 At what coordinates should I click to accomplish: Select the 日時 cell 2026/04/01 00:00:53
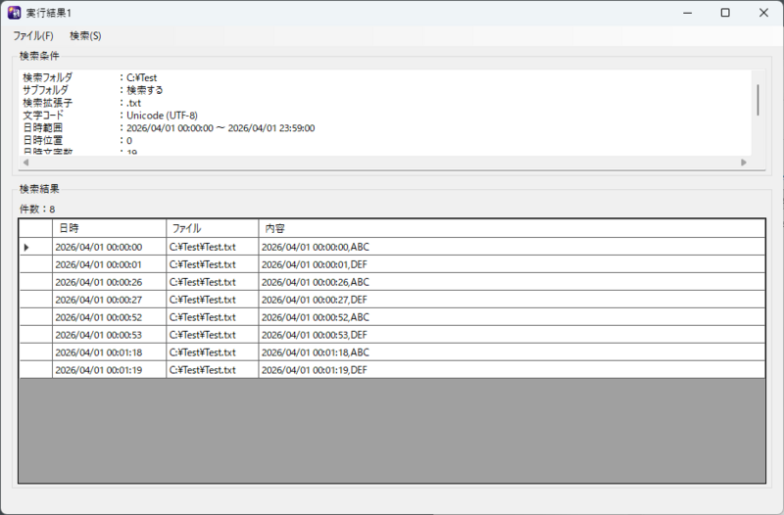pos(109,335)
